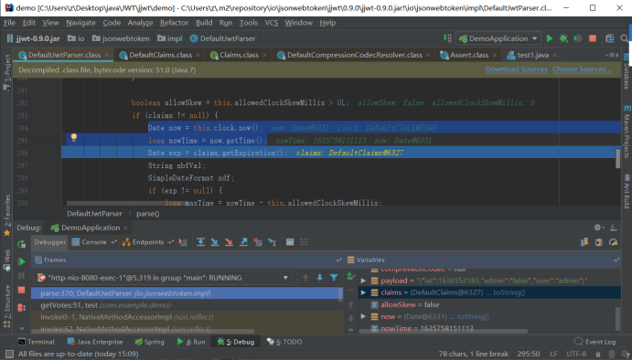Toggle tool window bars icon at bottom-left corner

click(x=9, y=354)
